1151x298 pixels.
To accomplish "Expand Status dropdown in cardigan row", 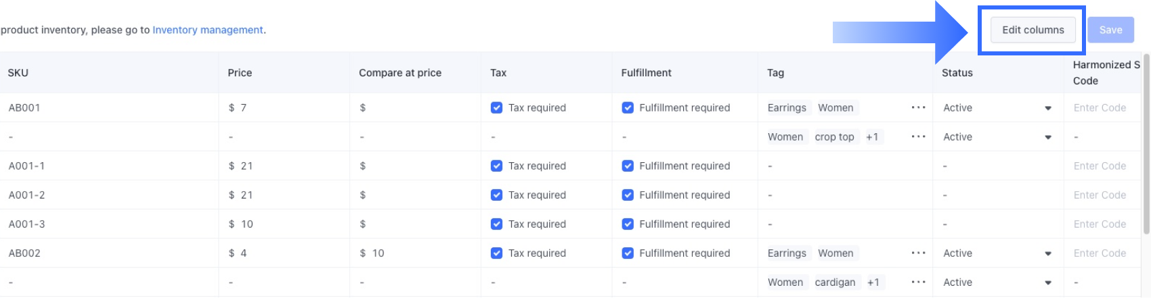I will coord(1047,282).
